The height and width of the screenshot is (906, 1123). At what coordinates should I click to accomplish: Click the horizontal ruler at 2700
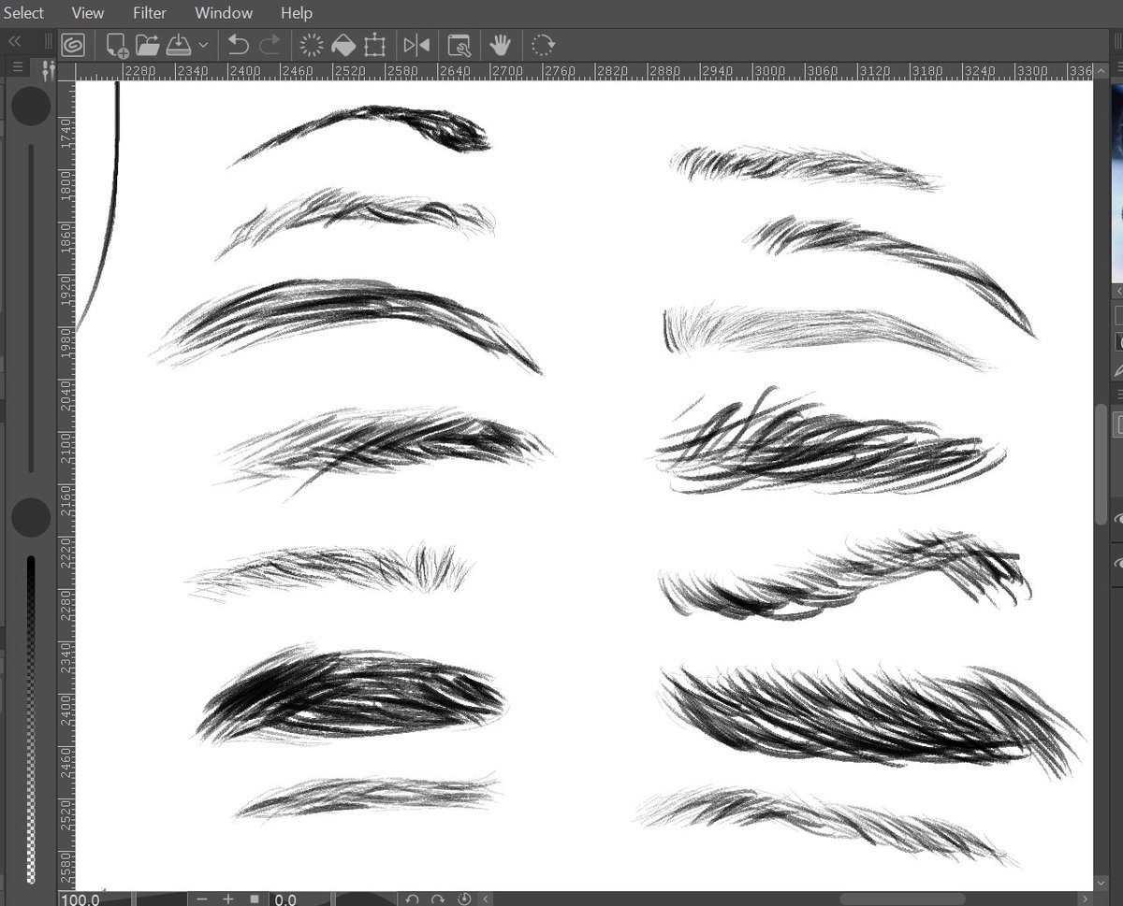[506, 71]
